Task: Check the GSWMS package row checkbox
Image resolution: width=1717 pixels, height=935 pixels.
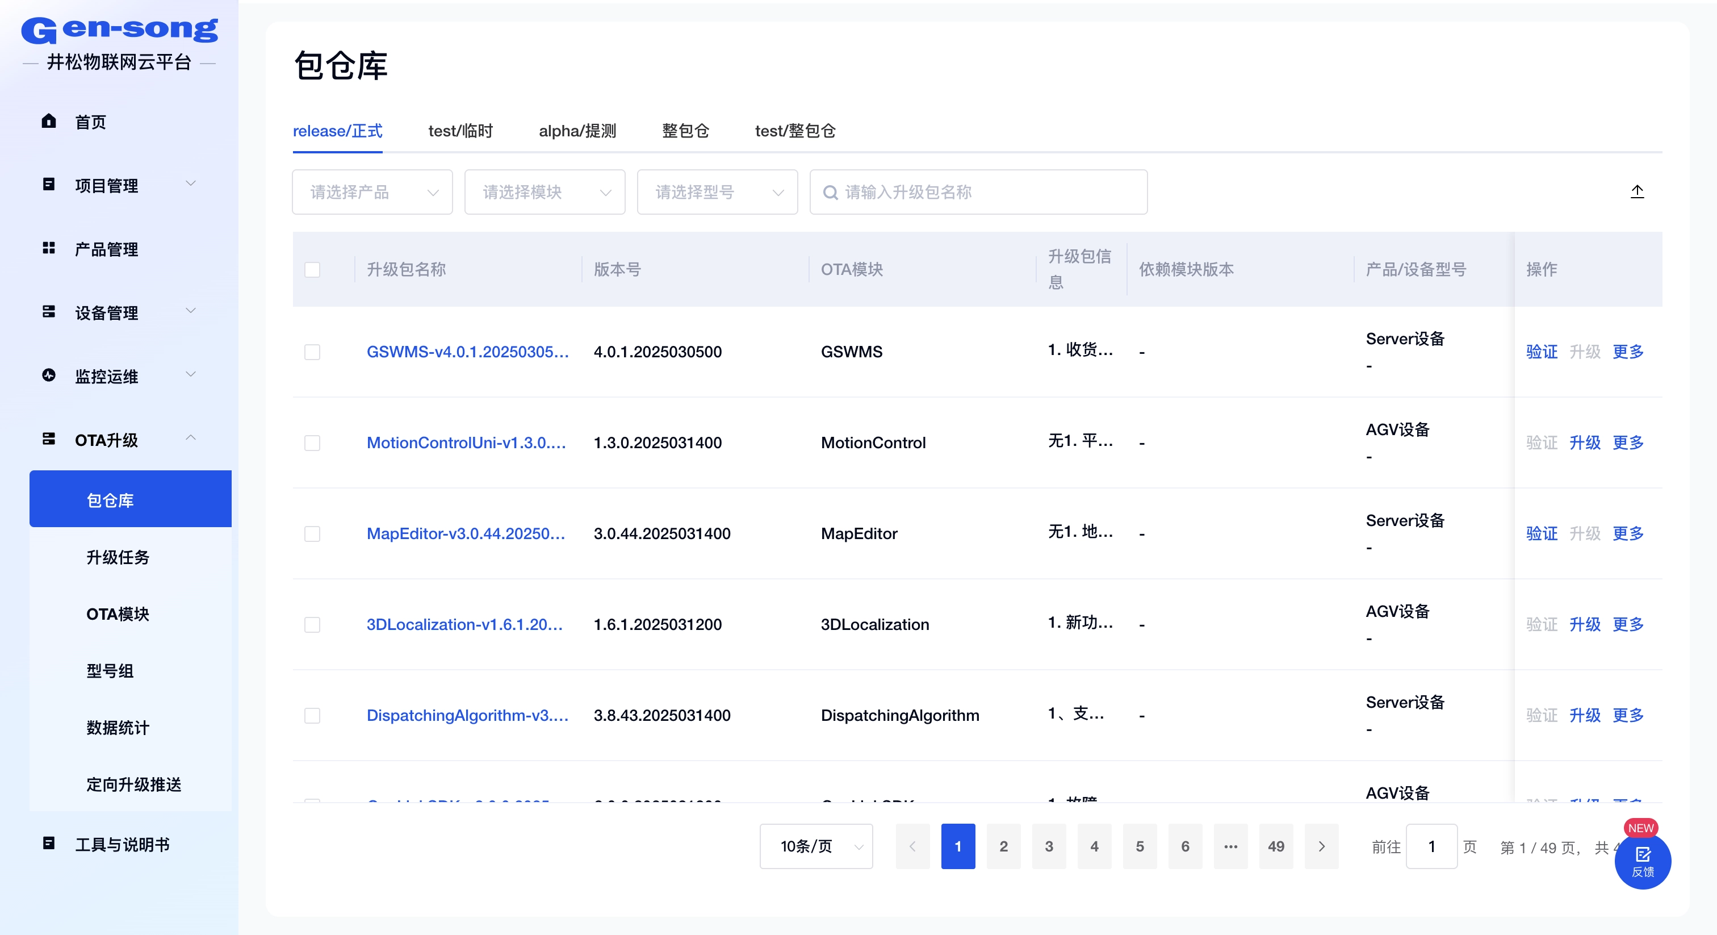Action: click(x=312, y=352)
